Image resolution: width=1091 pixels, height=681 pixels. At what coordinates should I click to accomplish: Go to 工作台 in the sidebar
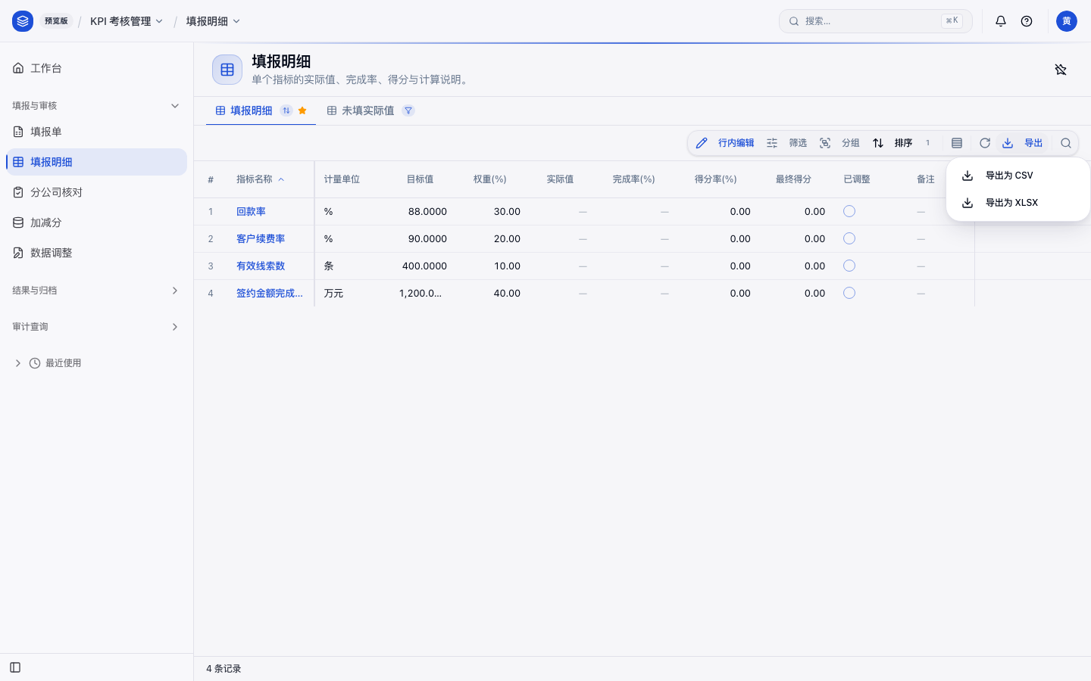click(96, 68)
